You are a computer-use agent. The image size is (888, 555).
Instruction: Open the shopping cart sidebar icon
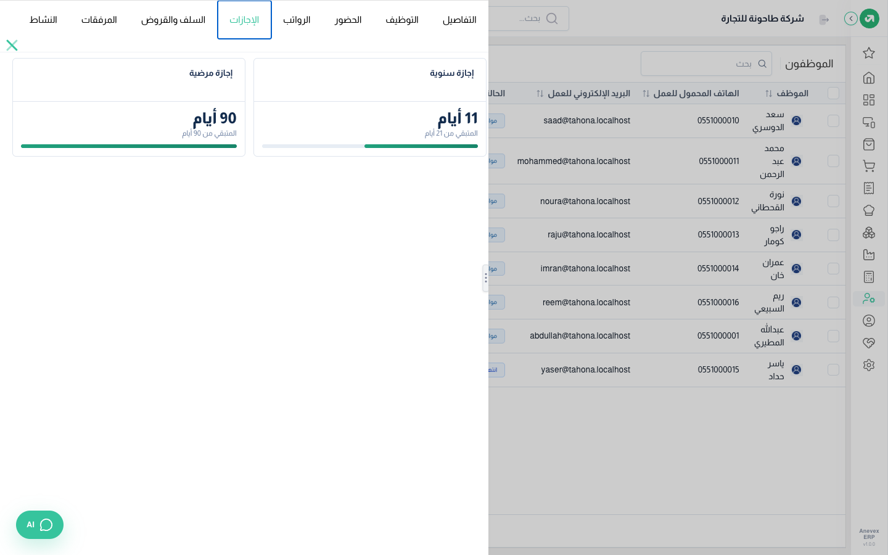click(869, 166)
